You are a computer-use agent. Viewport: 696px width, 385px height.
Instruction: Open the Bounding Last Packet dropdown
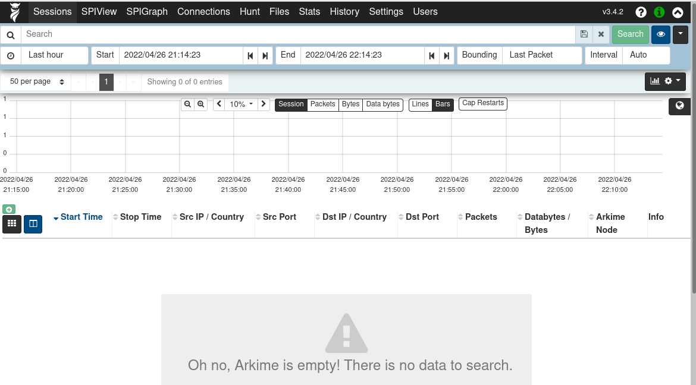click(x=542, y=55)
